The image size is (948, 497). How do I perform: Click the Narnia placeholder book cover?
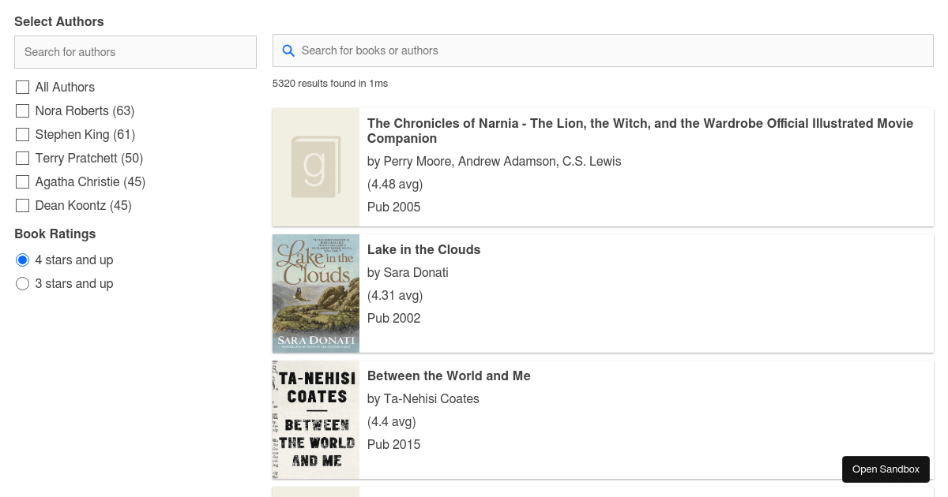pyautogui.click(x=316, y=166)
